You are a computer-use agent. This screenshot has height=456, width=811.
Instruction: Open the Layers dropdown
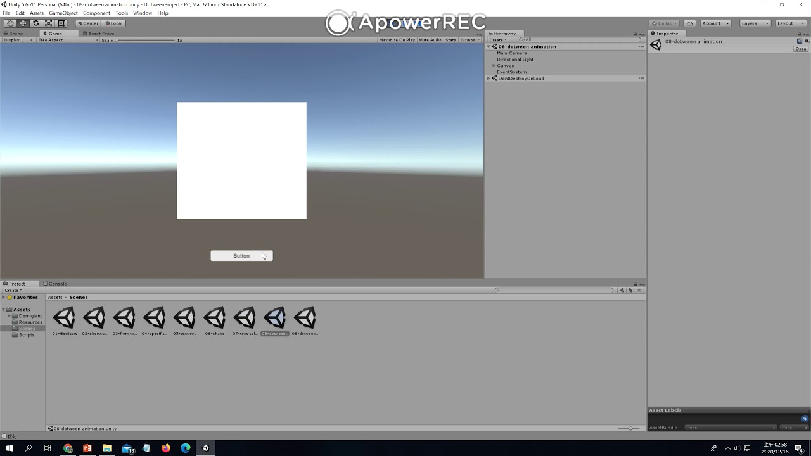pyautogui.click(x=755, y=23)
